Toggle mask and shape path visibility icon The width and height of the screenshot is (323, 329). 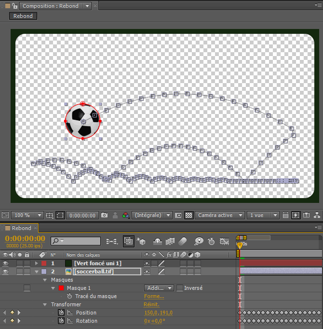tap(60, 215)
